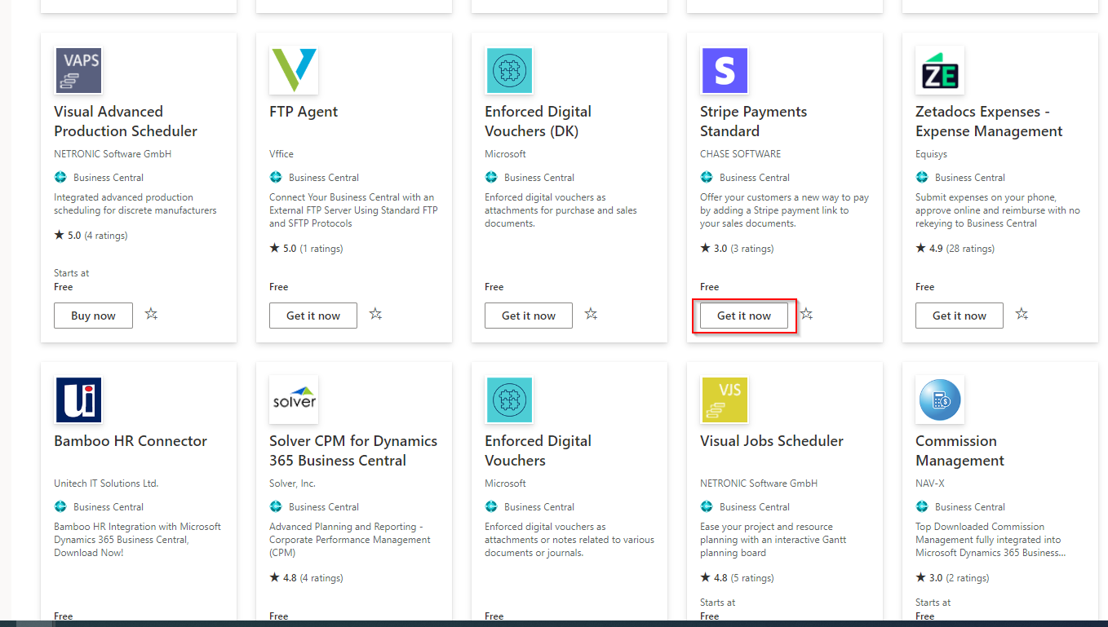Screen dimensions: 1108x627
Task: Click 4.8 (4 ratings) on Solver CPM
Action: 306,578
